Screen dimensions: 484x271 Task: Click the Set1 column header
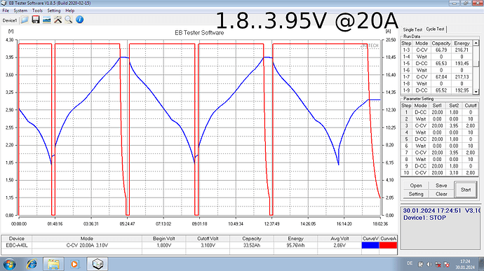[x=437, y=106]
